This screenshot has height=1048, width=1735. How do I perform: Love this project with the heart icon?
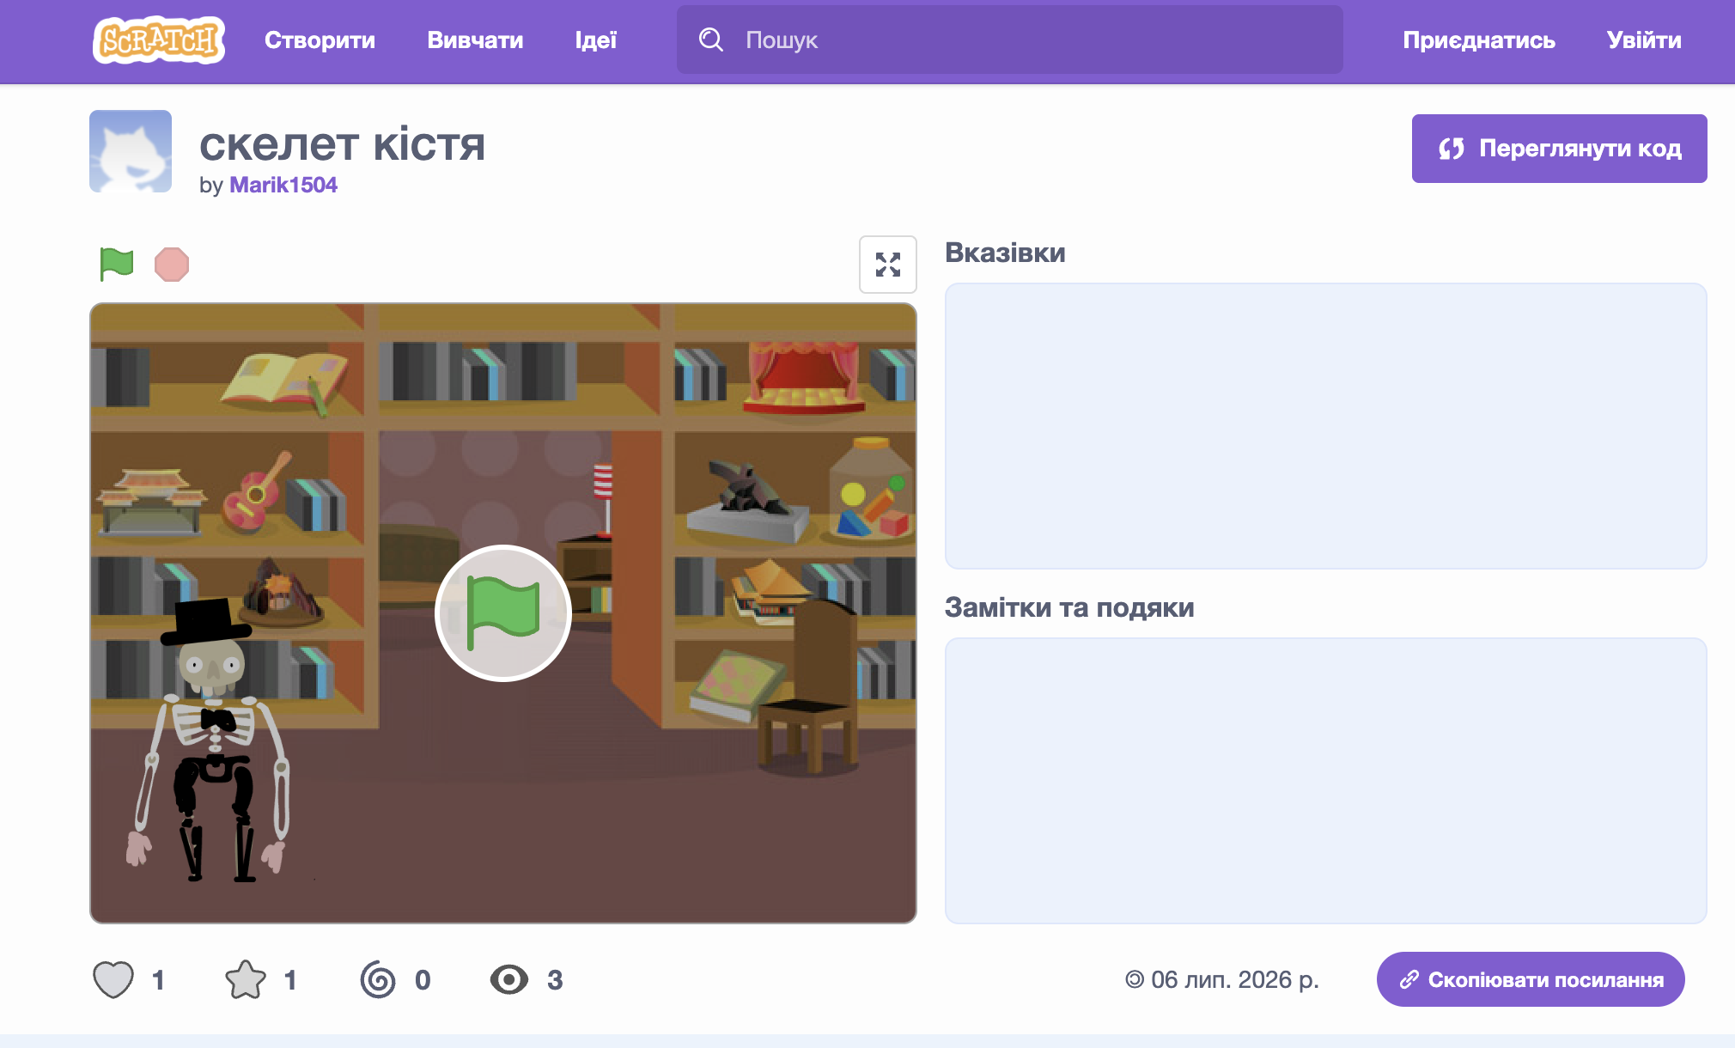point(113,979)
